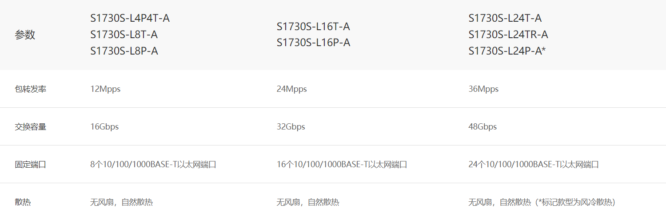666x220 pixels.
Task: Select the 12Mpps forwarding rate value
Action: point(105,89)
